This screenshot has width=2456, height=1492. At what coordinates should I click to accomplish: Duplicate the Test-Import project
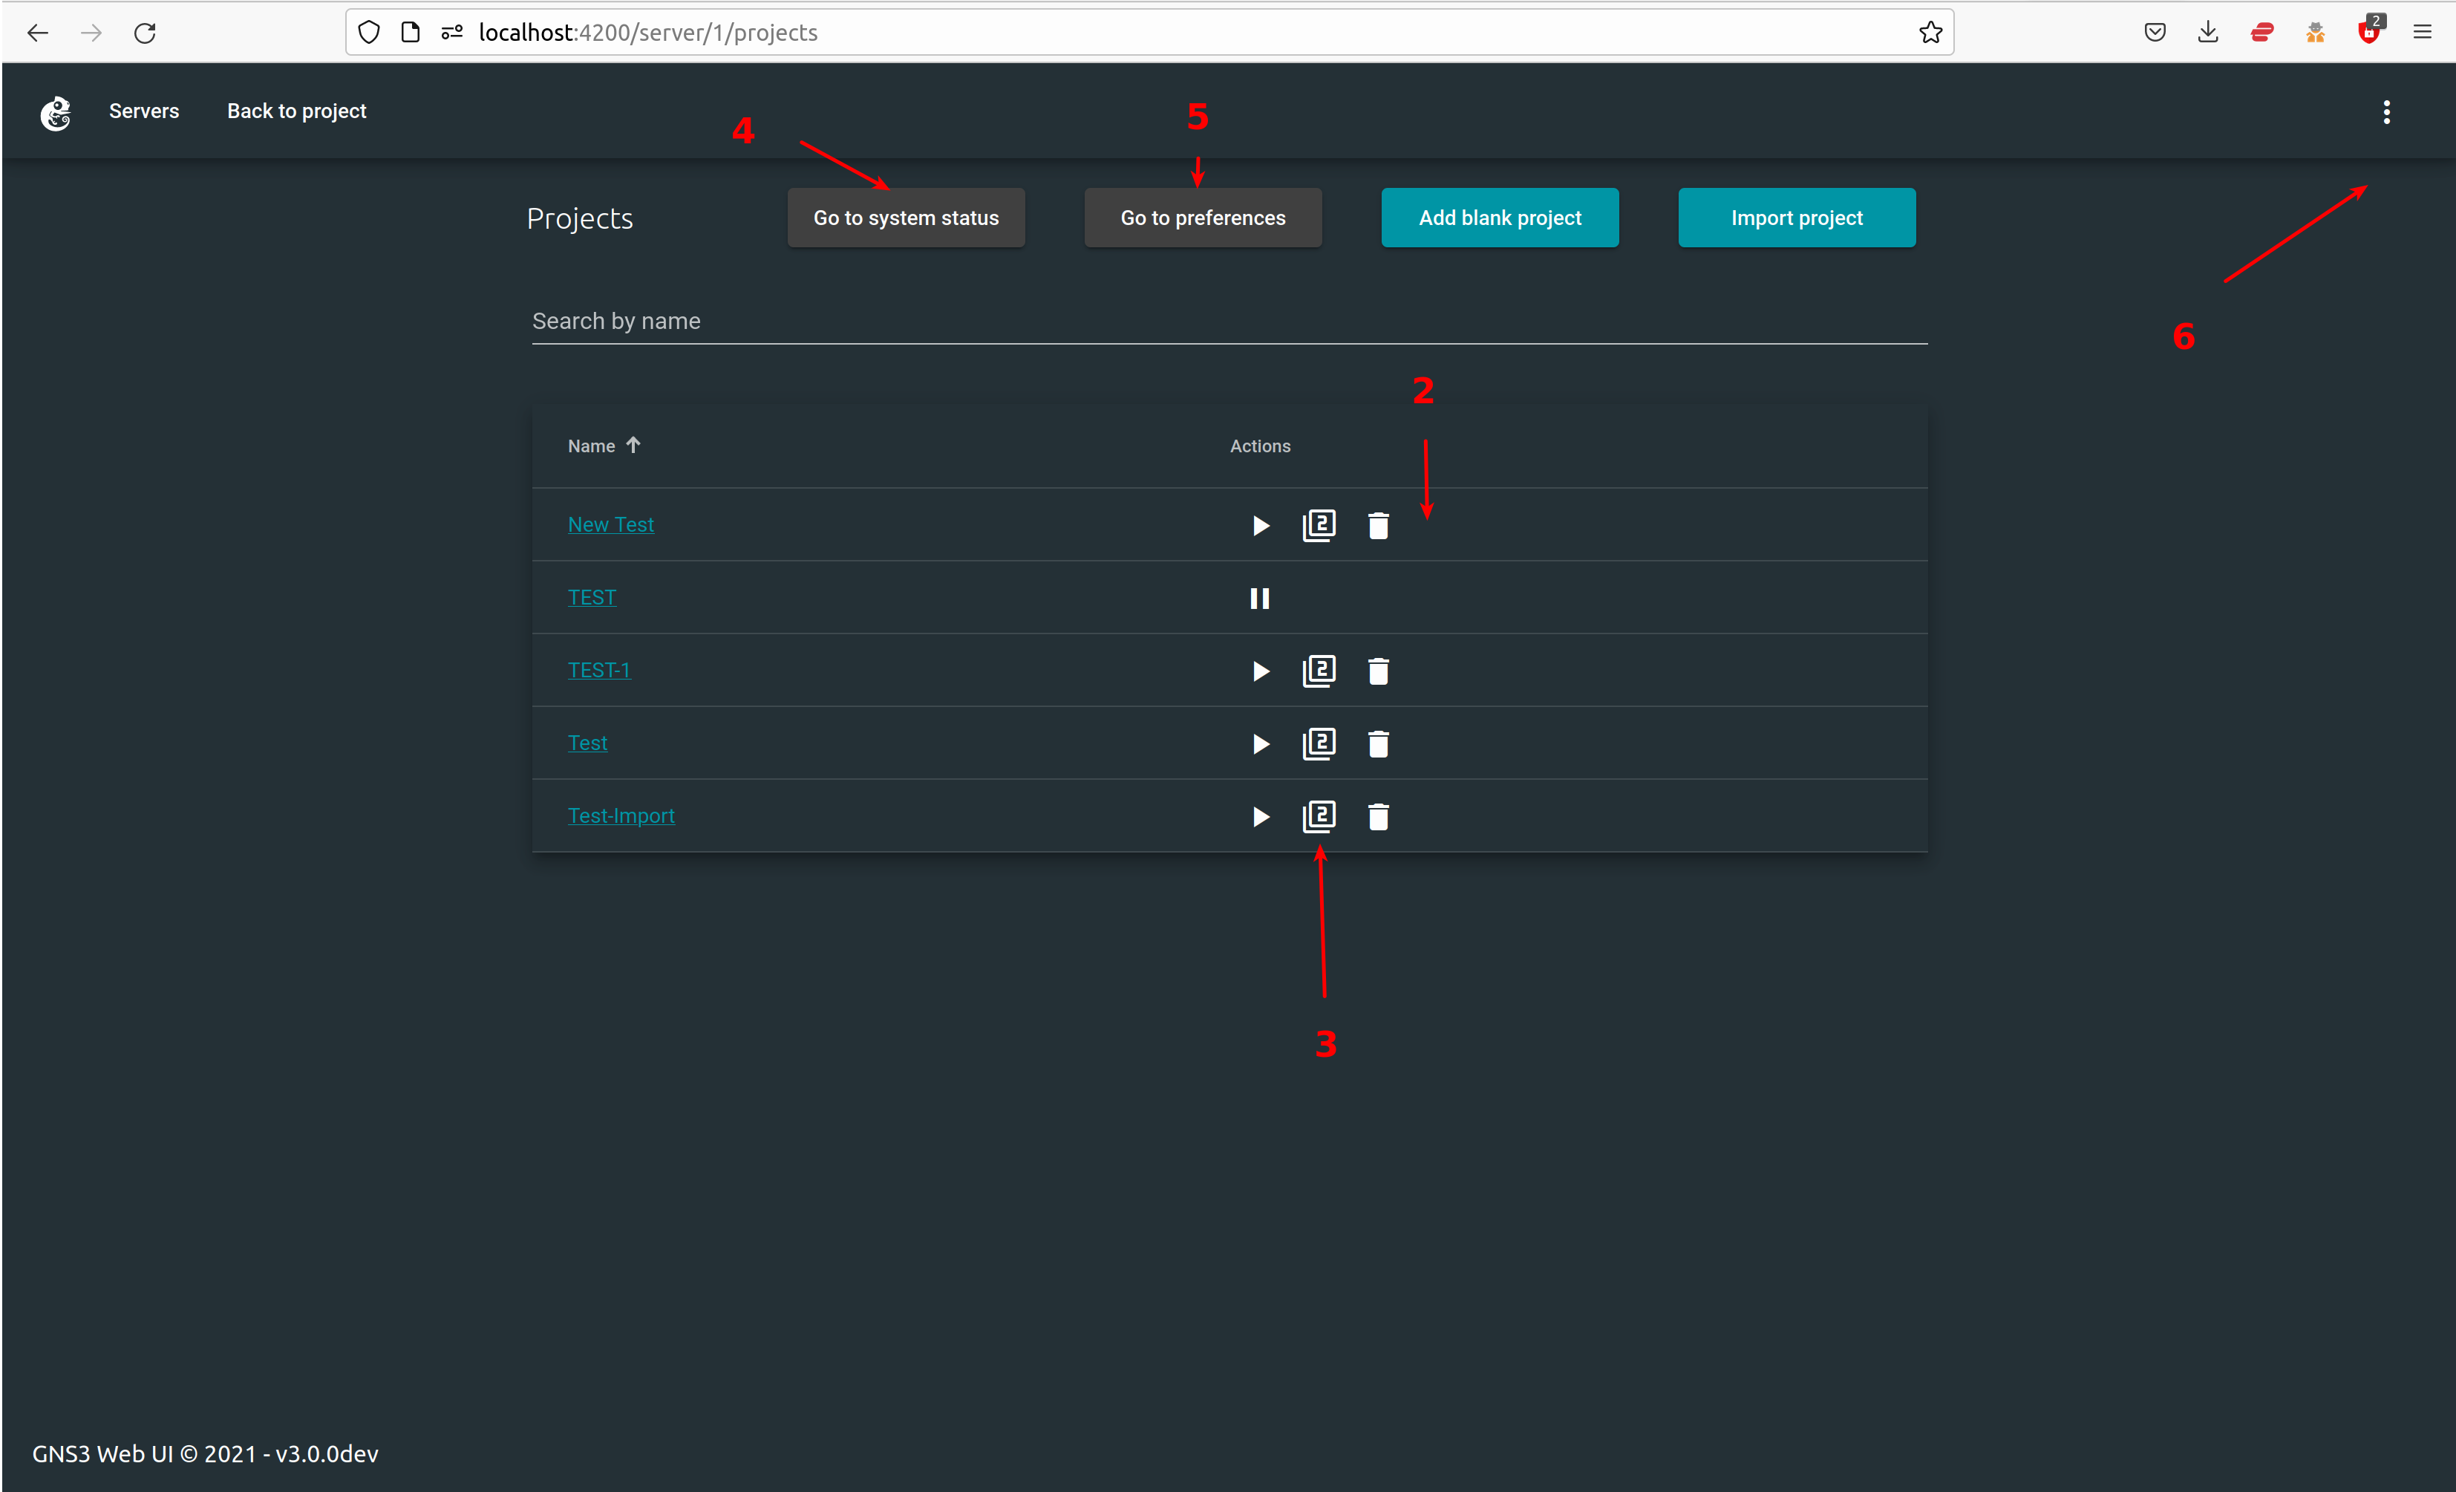(x=1319, y=817)
